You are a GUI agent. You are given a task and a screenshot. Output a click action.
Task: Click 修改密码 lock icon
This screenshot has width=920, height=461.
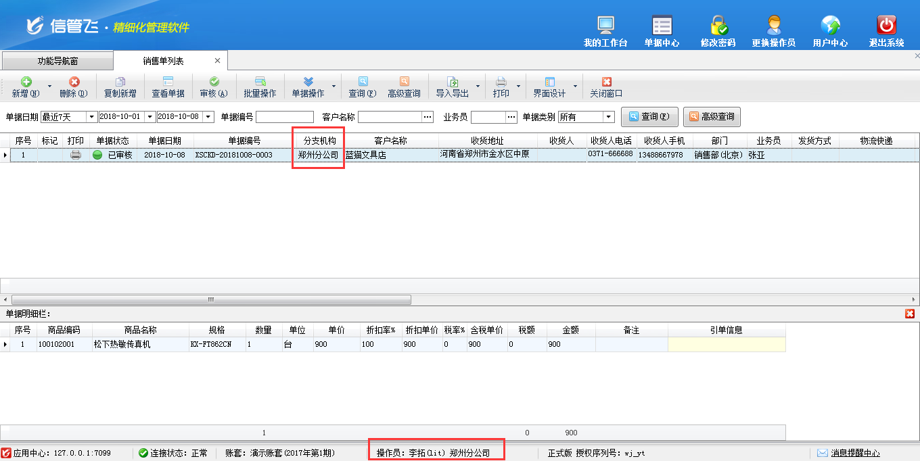(718, 27)
